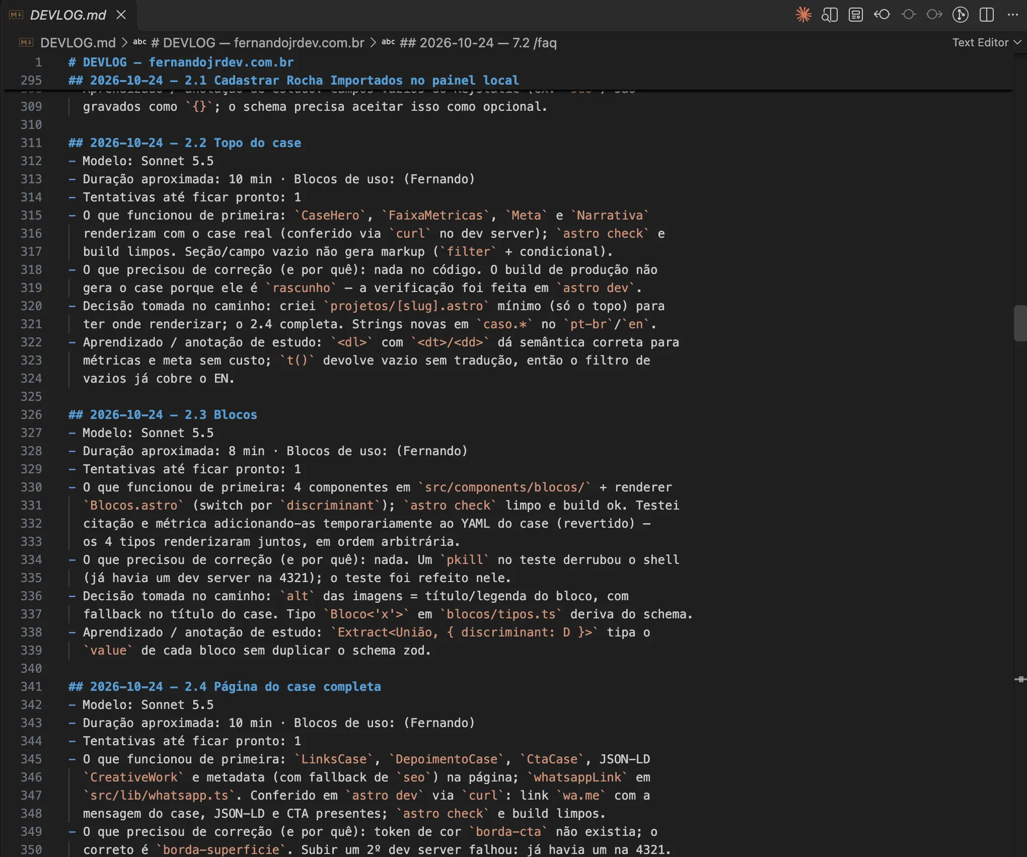
Task: Click heading '2.2 Topo do case'
Action: tap(185, 143)
